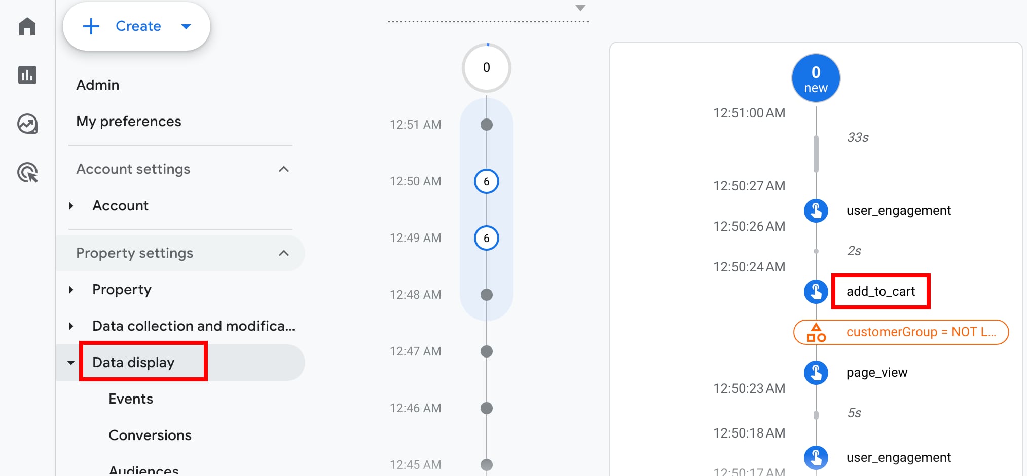Go to My preferences
This screenshot has width=1027, height=476.
tap(129, 122)
